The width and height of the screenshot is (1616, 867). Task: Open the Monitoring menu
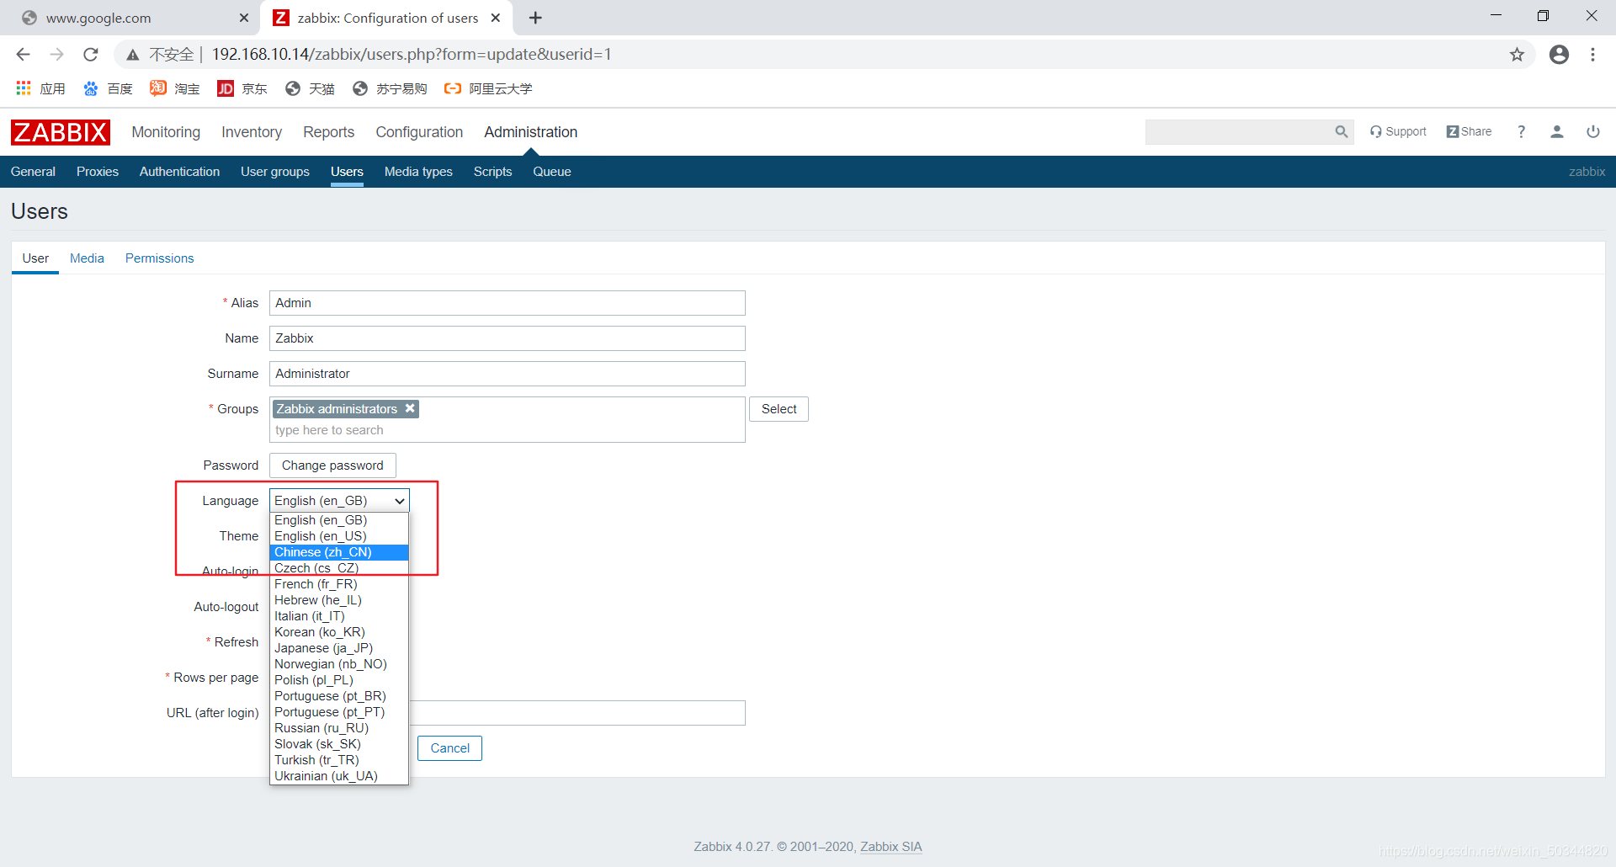point(166,132)
